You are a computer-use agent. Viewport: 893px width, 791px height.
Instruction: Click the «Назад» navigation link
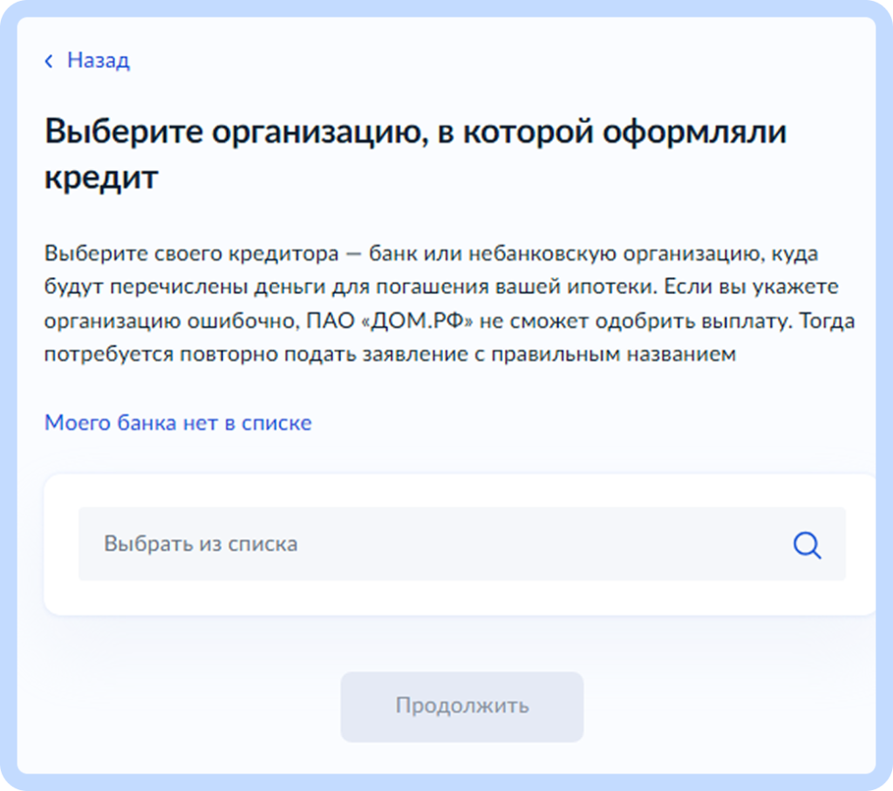pos(95,60)
